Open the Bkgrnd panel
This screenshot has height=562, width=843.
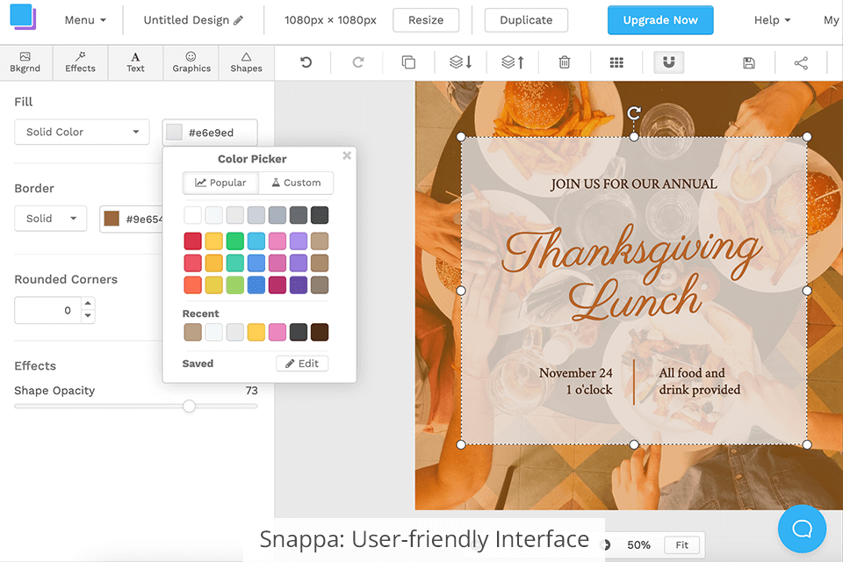pyautogui.click(x=25, y=63)
